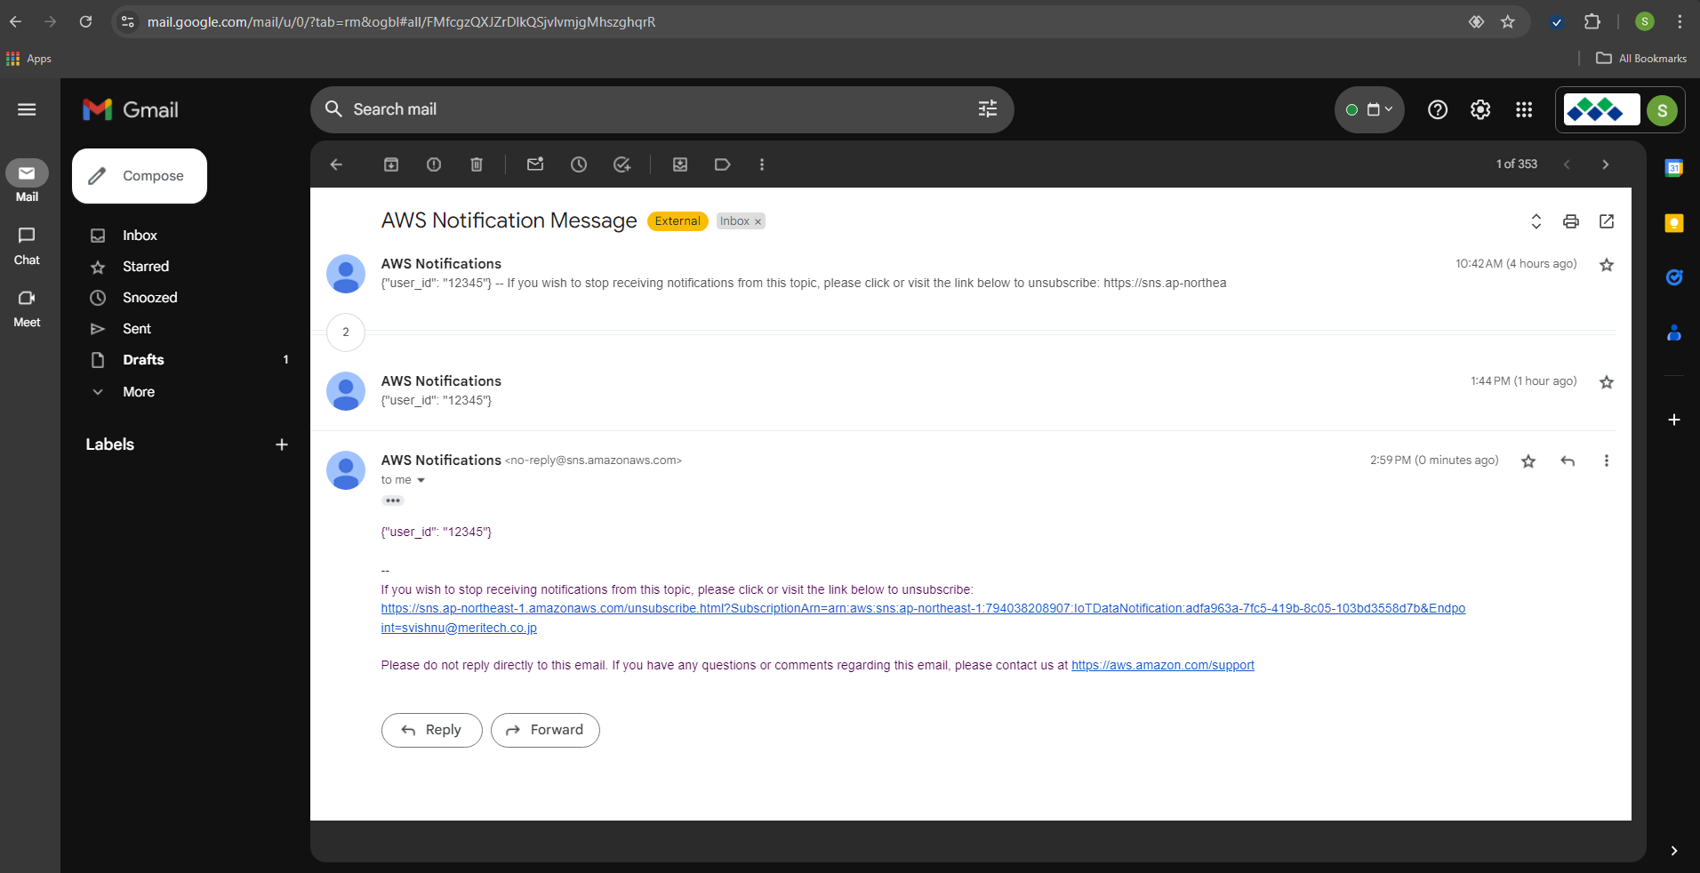Click the Forward button below the email

(545, 730)
